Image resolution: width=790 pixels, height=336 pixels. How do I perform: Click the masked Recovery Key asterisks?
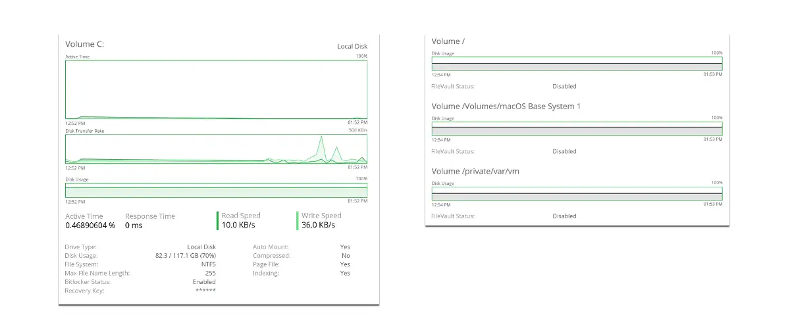pyautogui.click(x=205, y=290)
